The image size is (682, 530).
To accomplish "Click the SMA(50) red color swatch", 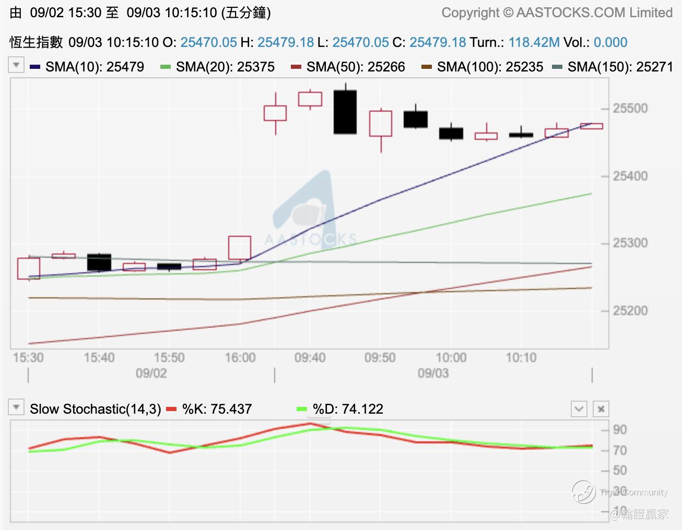I will [x=296, y=67].
